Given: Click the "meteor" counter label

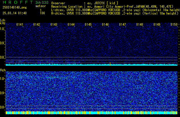Looking at the screenshot, I should coord(41,6).
